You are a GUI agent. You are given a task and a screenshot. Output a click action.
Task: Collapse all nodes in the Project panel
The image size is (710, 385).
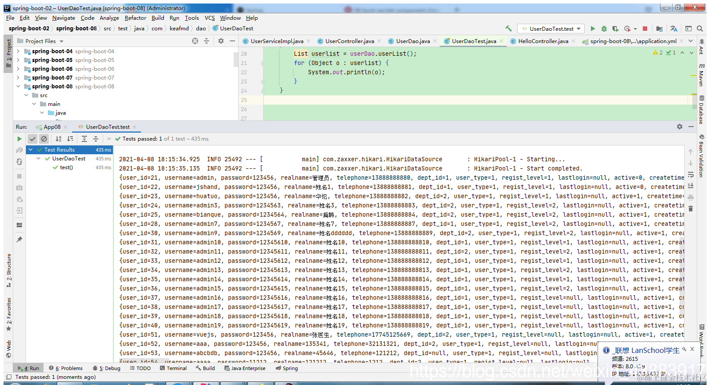pyautogui.click(x=206, y=41)
